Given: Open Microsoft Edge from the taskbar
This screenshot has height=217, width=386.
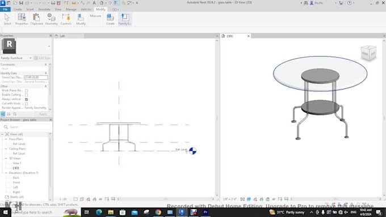Looking at the screenshot, I should pos(99,212).
